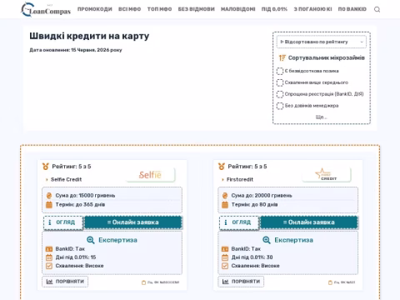
Task: Go to ПІД 0.01% page
Action: click(274, 9)
